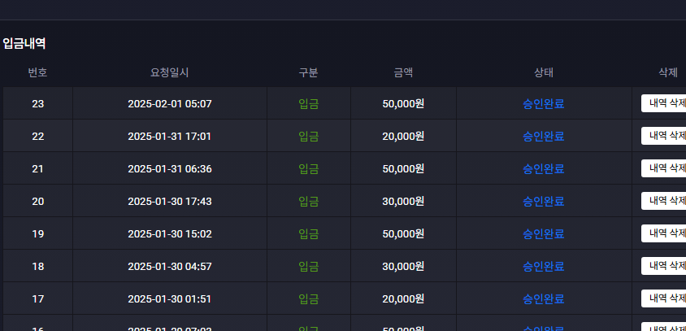686x331 pixels.
Task: Delete history for deposit number 19
Action: pos(664,233)
